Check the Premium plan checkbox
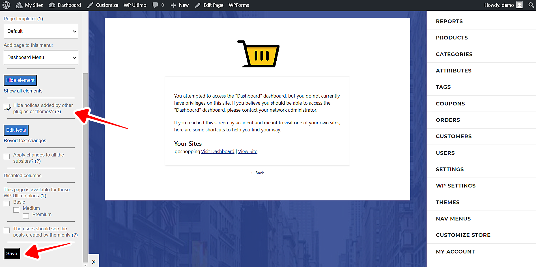The height and width of the screenshot is (267, 536). [x=26, y=216]
